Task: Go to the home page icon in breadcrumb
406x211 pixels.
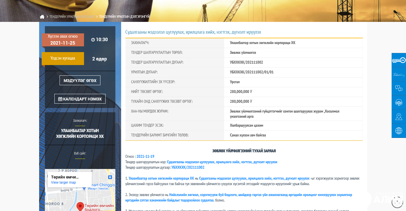Action: [x=42, y=17]
